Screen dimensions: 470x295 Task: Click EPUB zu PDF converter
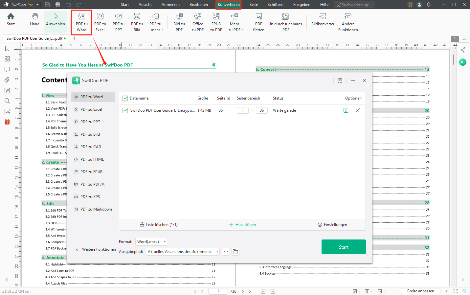(216, 22)
